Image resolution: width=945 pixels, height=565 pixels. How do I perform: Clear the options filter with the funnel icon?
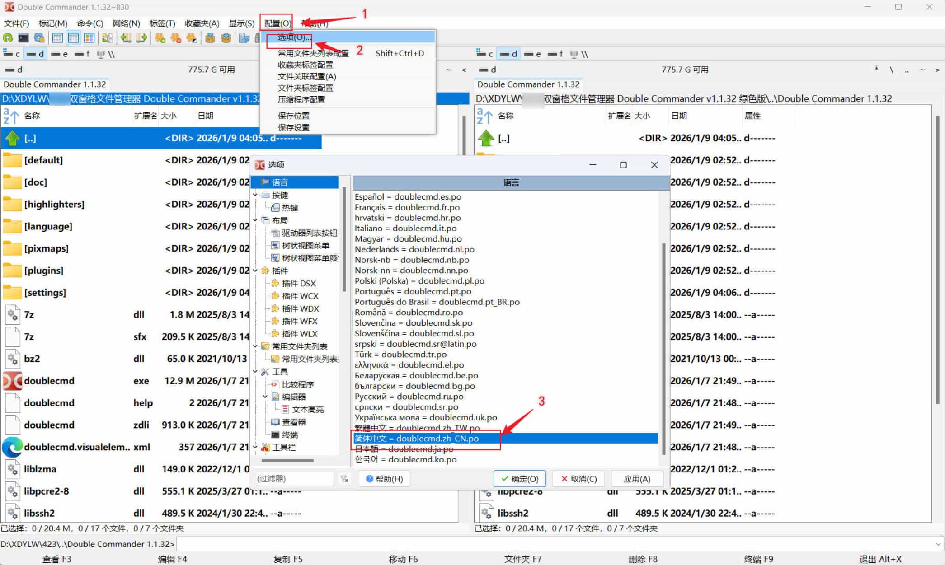pos(345,478)
